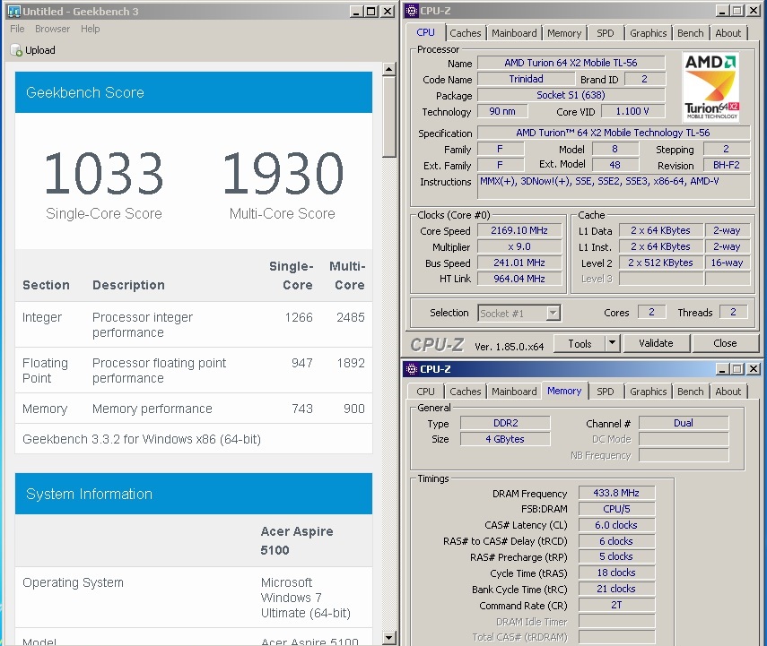The height and width of the screenshot is (646, 767).
Task: Minimize the Geekbench 3 window
Action: pyautogui.click(x=356, y=12)
